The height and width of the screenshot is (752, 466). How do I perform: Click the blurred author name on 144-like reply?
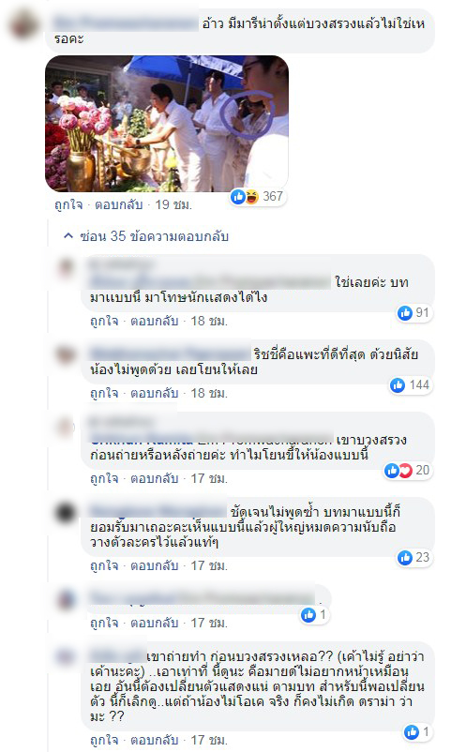click(x=171, y=353)
